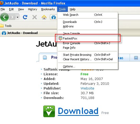Reload the page with the Refresh icon
The width and height of the screenshot is (140, 124).
[x=25, y=17]
